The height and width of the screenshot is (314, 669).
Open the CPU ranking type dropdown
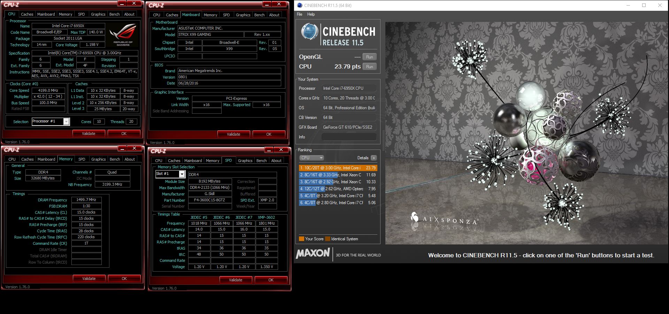(x=312, y=158)
